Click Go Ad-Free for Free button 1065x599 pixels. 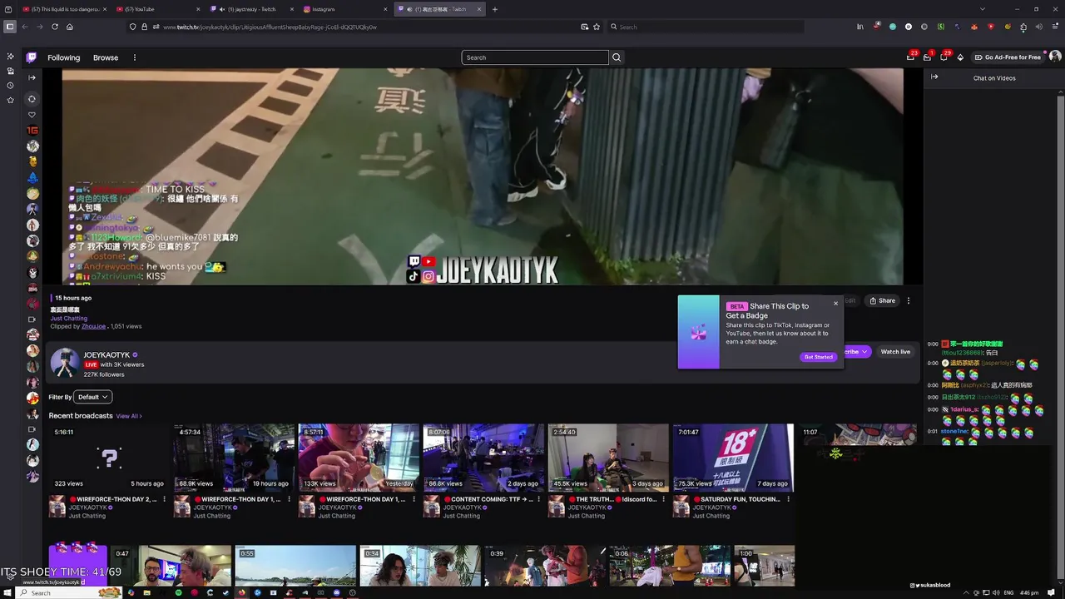[x=1008, y=57]
